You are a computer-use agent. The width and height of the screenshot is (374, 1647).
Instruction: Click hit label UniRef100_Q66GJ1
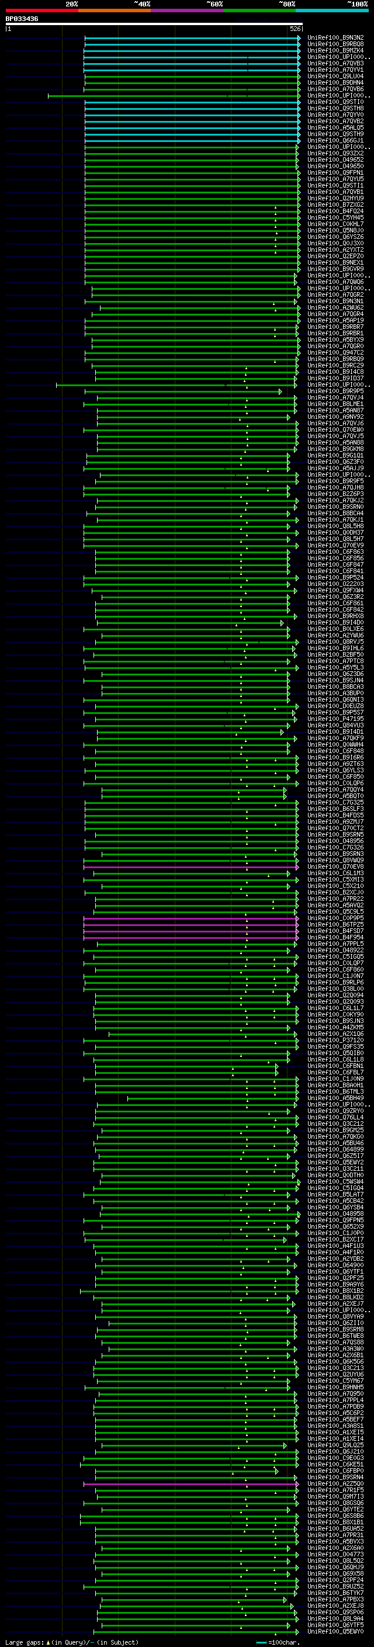335,141
